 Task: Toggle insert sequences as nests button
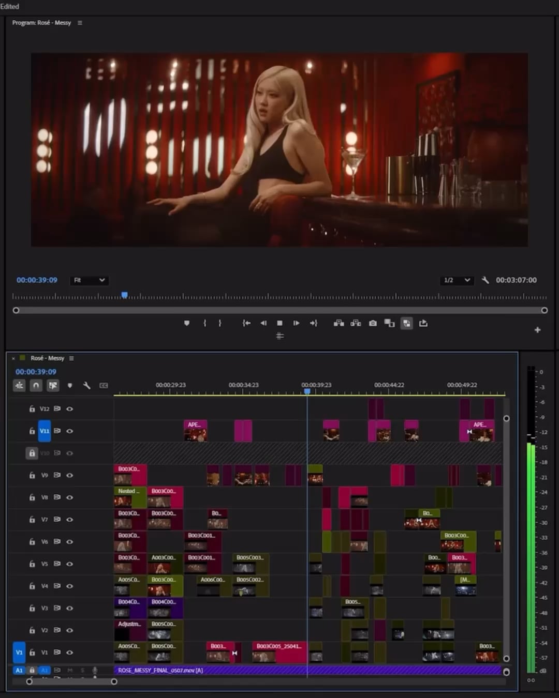click(19, 385)
